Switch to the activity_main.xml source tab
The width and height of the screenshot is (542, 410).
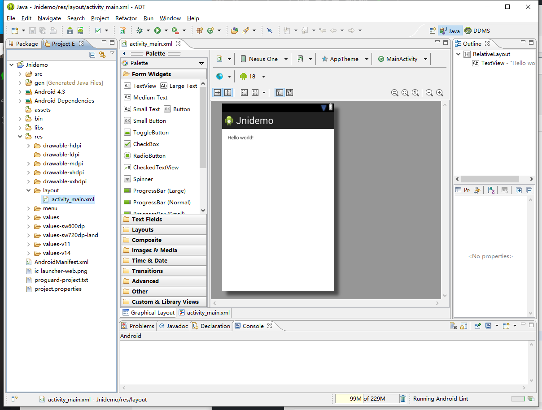[x=204, y=313]
